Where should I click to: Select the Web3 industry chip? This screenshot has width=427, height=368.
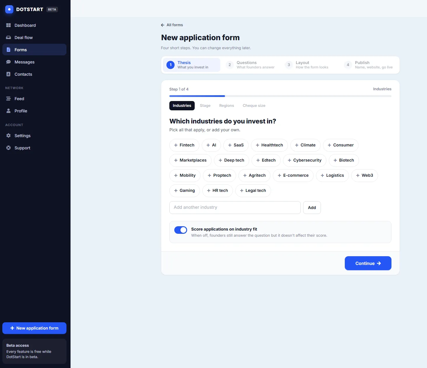tap(365, 176)
